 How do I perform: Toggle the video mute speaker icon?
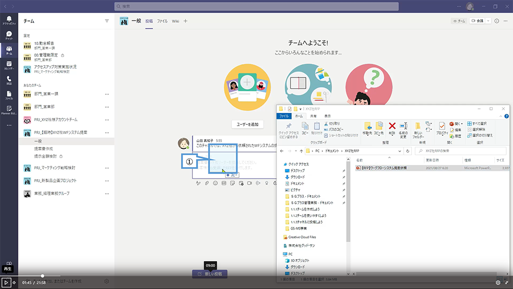click(x=14, y=282)
